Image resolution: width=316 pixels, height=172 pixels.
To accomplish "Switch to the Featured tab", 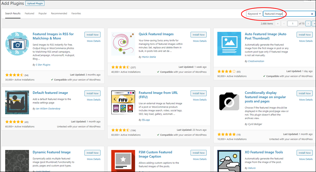I will tap(29, 14).
